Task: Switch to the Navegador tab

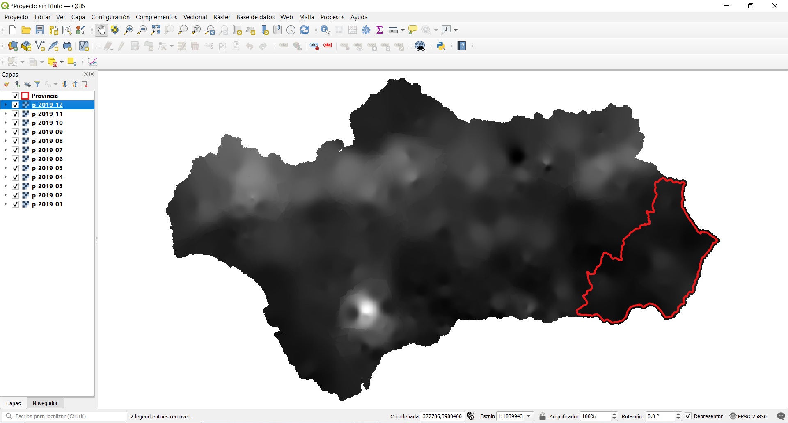Action: point(45,403)
